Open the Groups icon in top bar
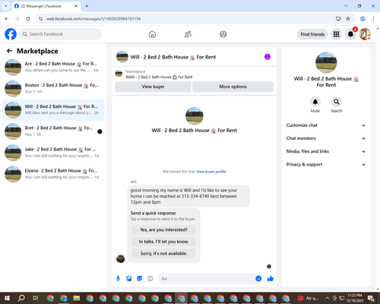Screen dimensions: 380x304 [223, 34]
